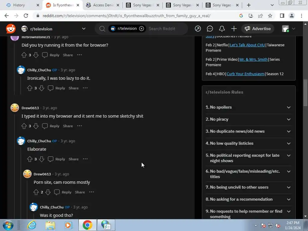
Task: Close the History tab
Action: tap(38, 5)
